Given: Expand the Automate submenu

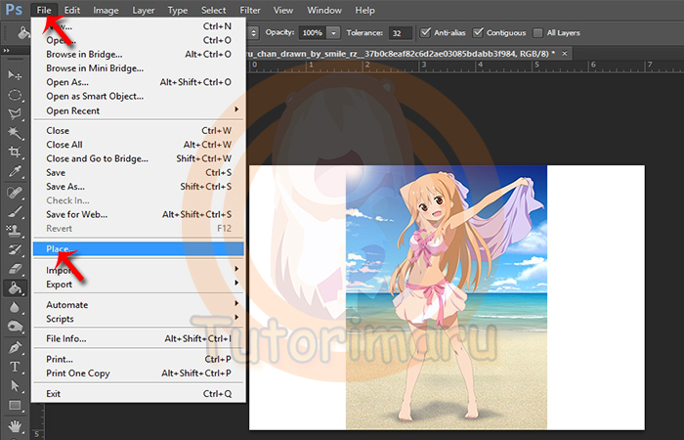Looking at the screenshot, I should click(139, 305).
